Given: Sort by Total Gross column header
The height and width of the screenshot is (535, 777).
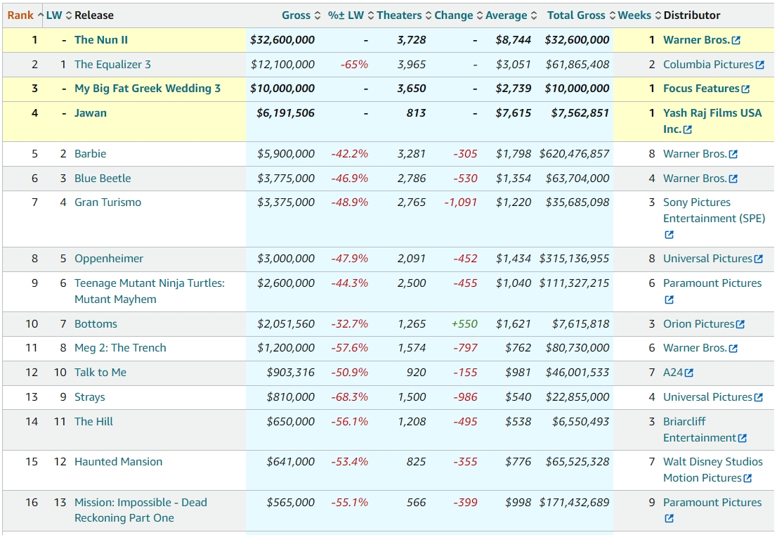Looking at the screenshot, I should coord(581,15).
